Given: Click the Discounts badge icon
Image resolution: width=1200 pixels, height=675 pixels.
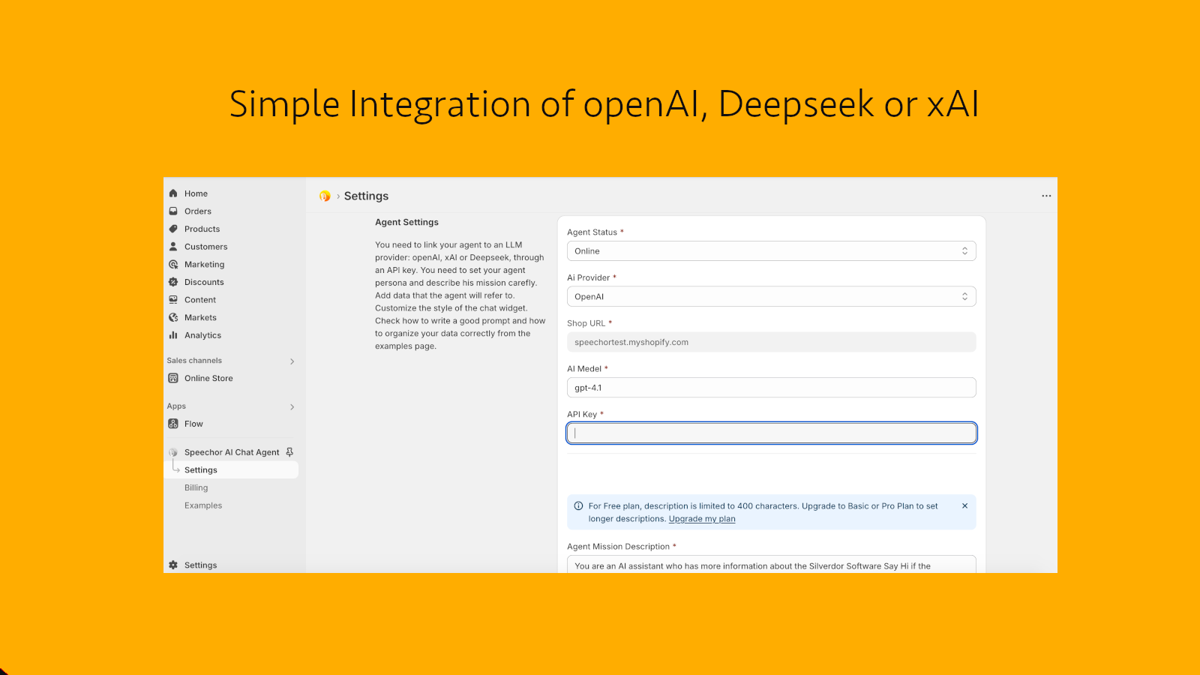Looking at the screenshot, I should click(173, 282).
